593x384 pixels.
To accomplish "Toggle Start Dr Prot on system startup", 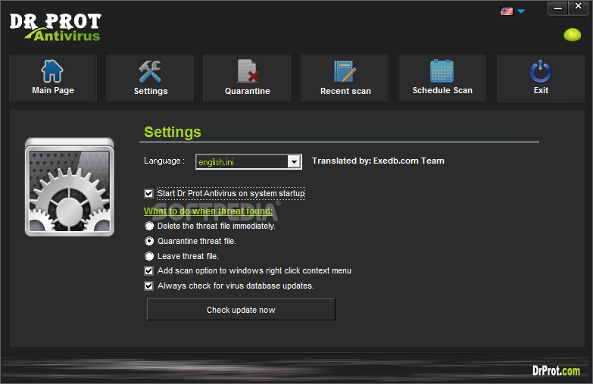I will pos(225,193).
